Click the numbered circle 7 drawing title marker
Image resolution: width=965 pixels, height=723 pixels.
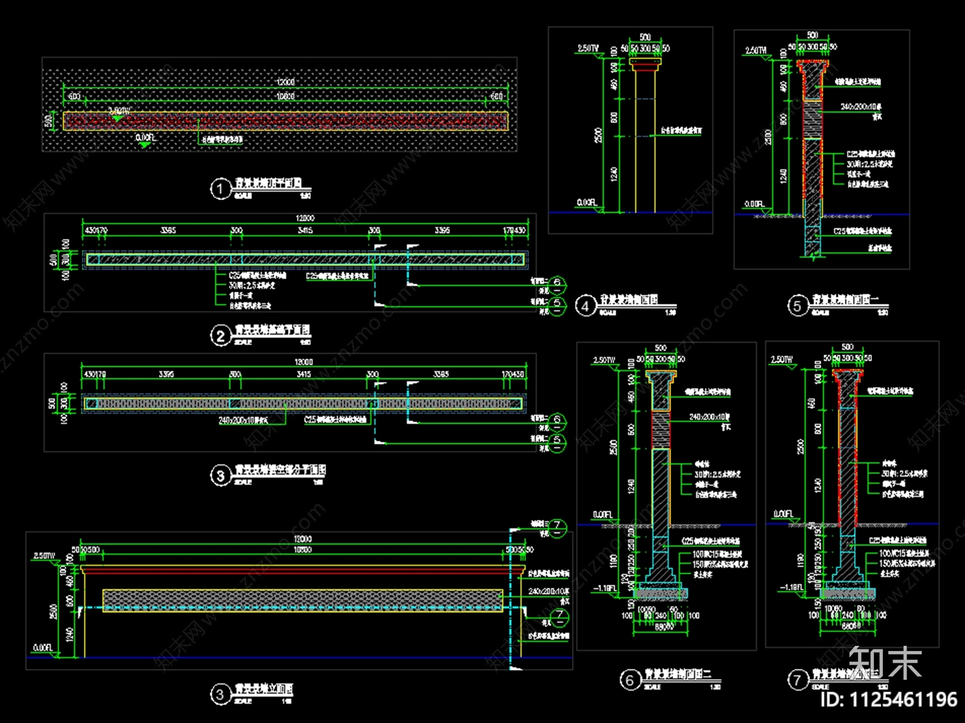click(797, 680)
